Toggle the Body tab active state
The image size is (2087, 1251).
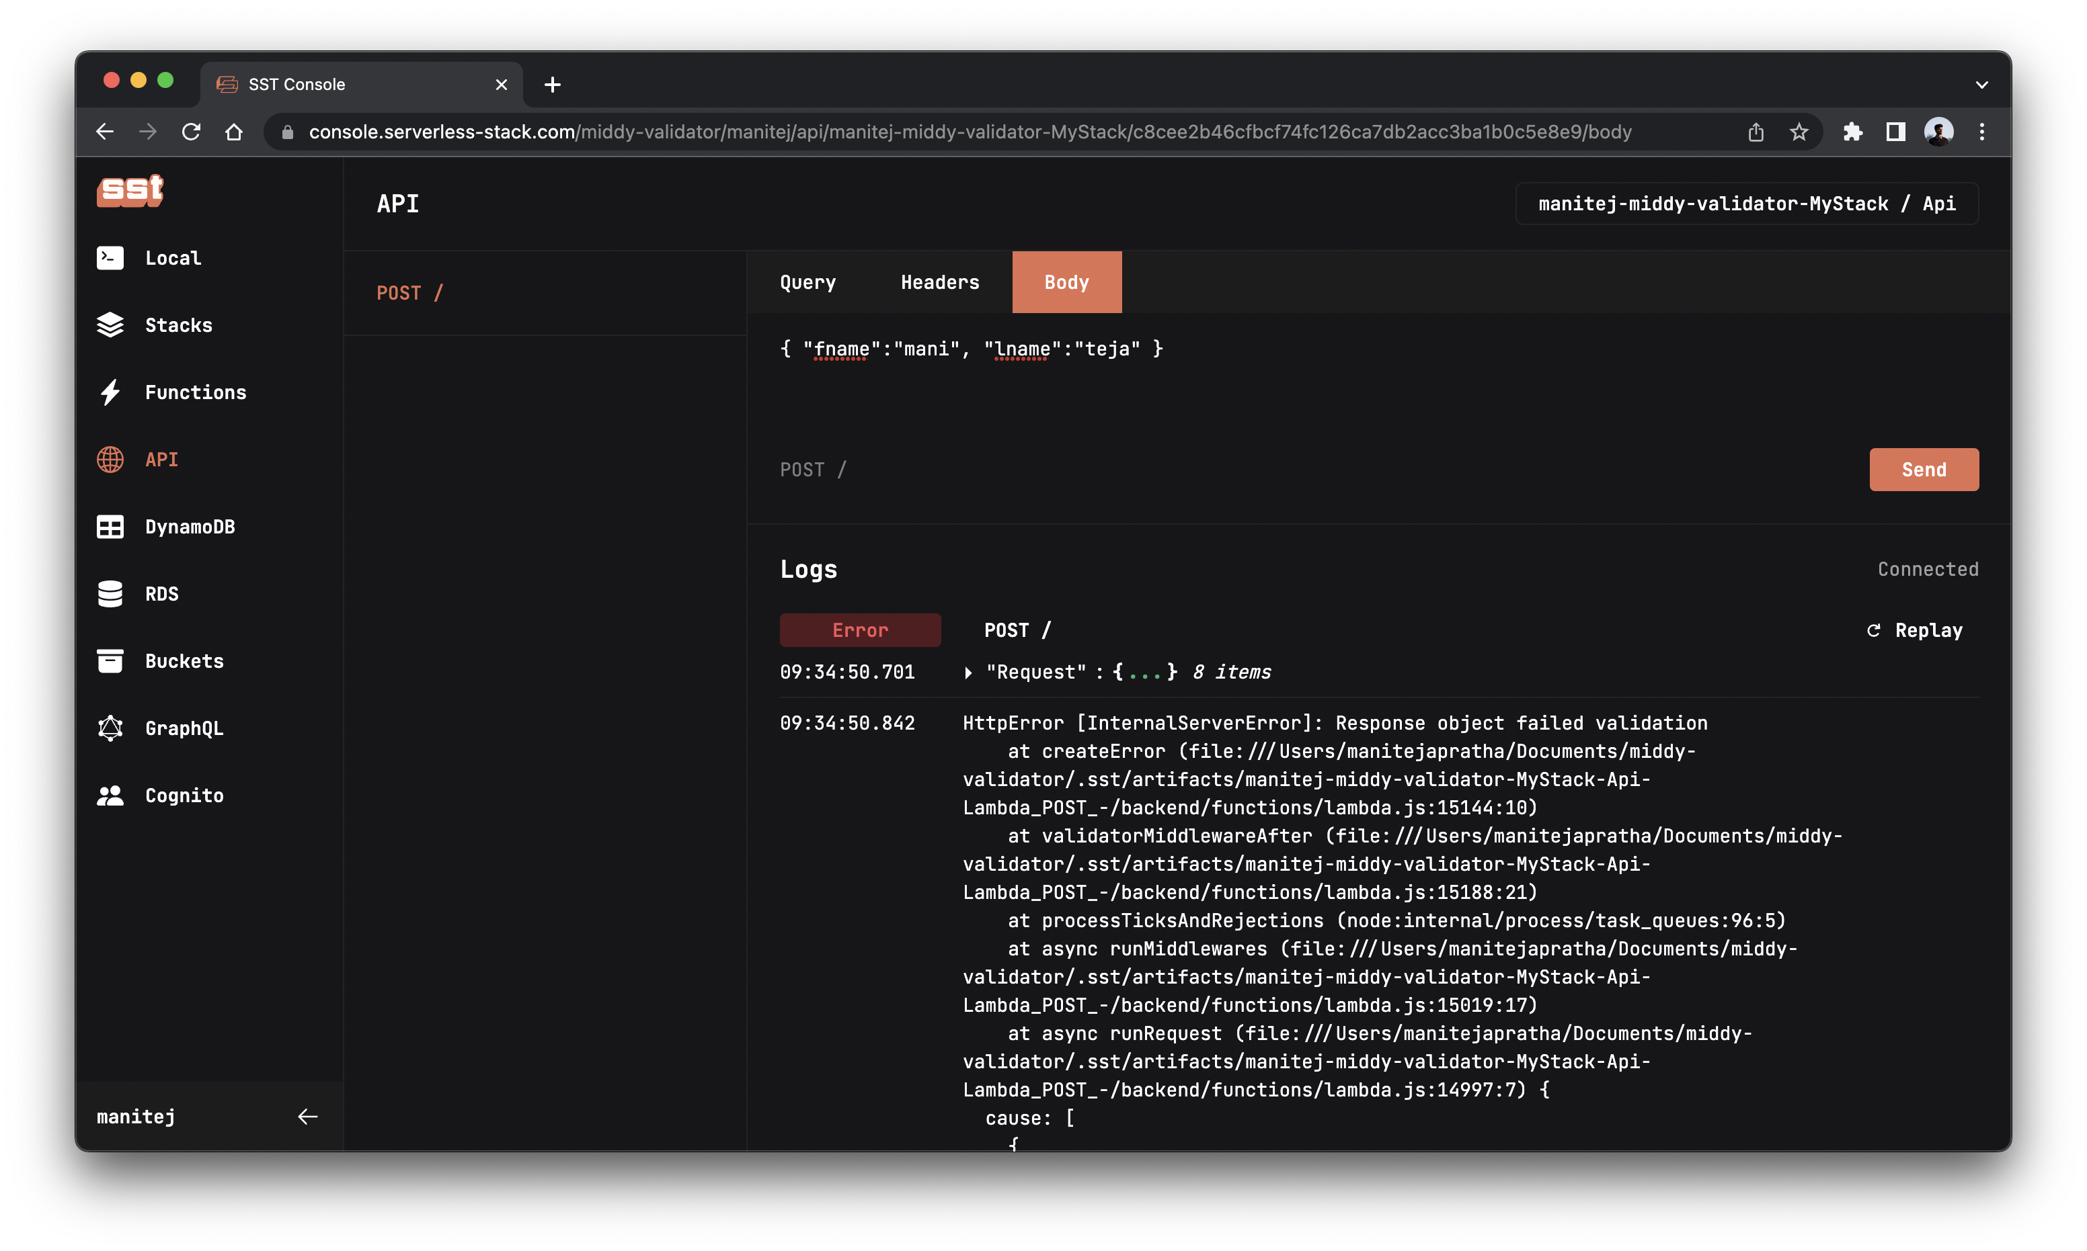1066,282
